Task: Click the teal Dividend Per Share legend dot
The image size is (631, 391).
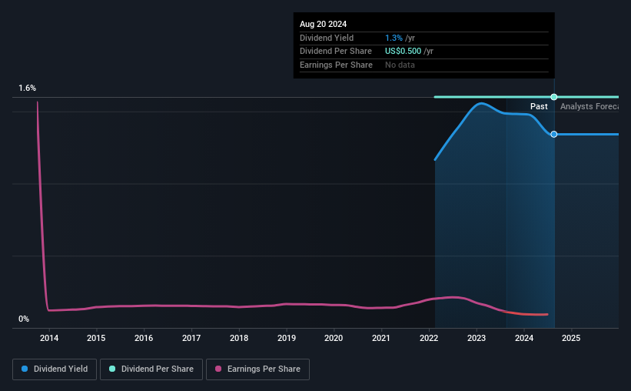Action: tap(112, 369)
